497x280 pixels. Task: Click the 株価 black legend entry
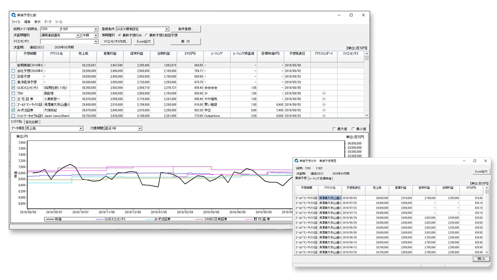tap(54, 219)
